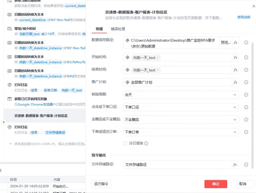The image size is (256, 193).
Task: Click fx icon for 文件存储路径 output
Action: pos(235,165)
